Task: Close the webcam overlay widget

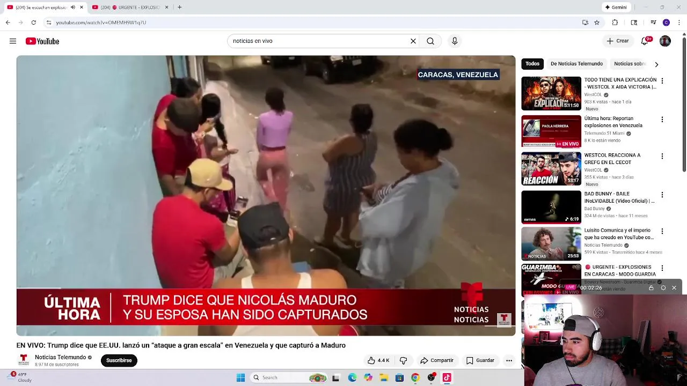Action: pyautogui.click(x=674, y=288)
